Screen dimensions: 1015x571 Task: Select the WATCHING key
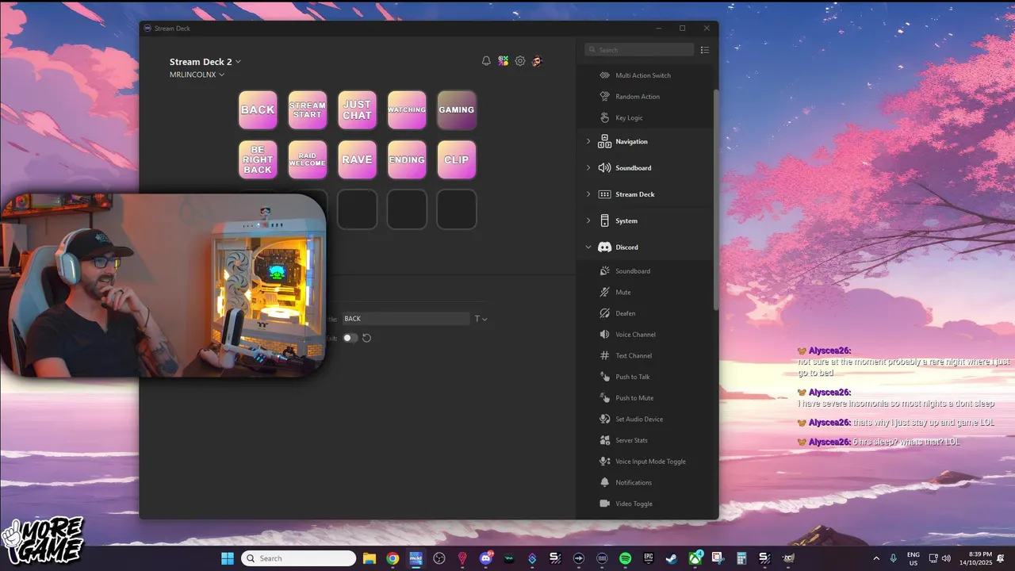coord(407,110)
